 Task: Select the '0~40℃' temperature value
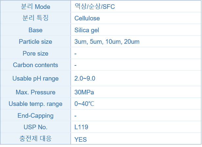pos(84,104)
